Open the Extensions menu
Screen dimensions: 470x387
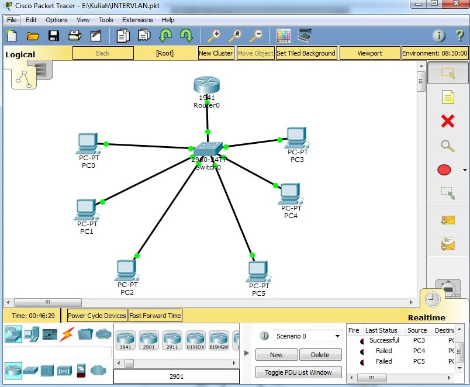click(x=137, y=20)
